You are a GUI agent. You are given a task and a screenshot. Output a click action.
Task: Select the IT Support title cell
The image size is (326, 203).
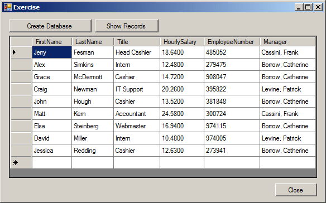[137, 89]
